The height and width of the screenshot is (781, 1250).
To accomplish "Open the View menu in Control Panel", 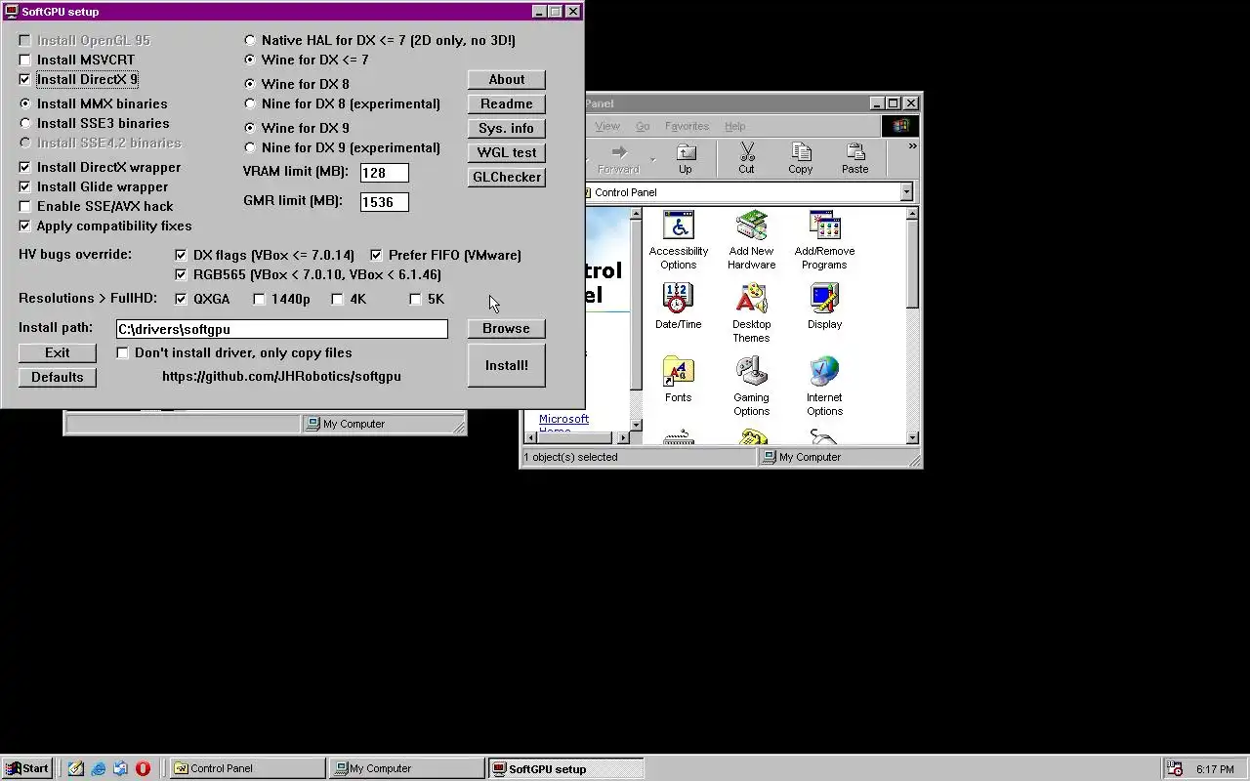I will 607,126.
